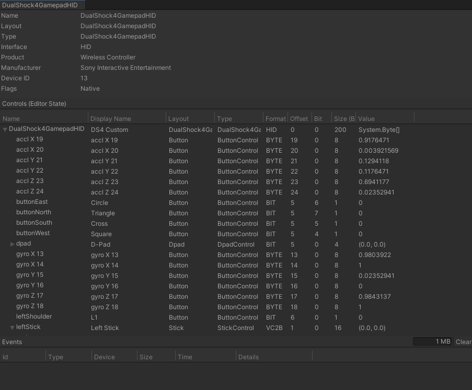Image resolution: width=472 pixels, height=390 pixels.
Task: Click the Sony Interactive Entertainment manufacturer value
Action: [125, 68]
